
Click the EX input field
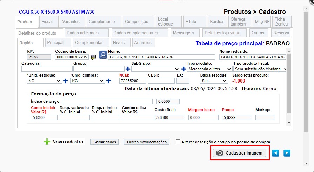[x=183, y=81]
